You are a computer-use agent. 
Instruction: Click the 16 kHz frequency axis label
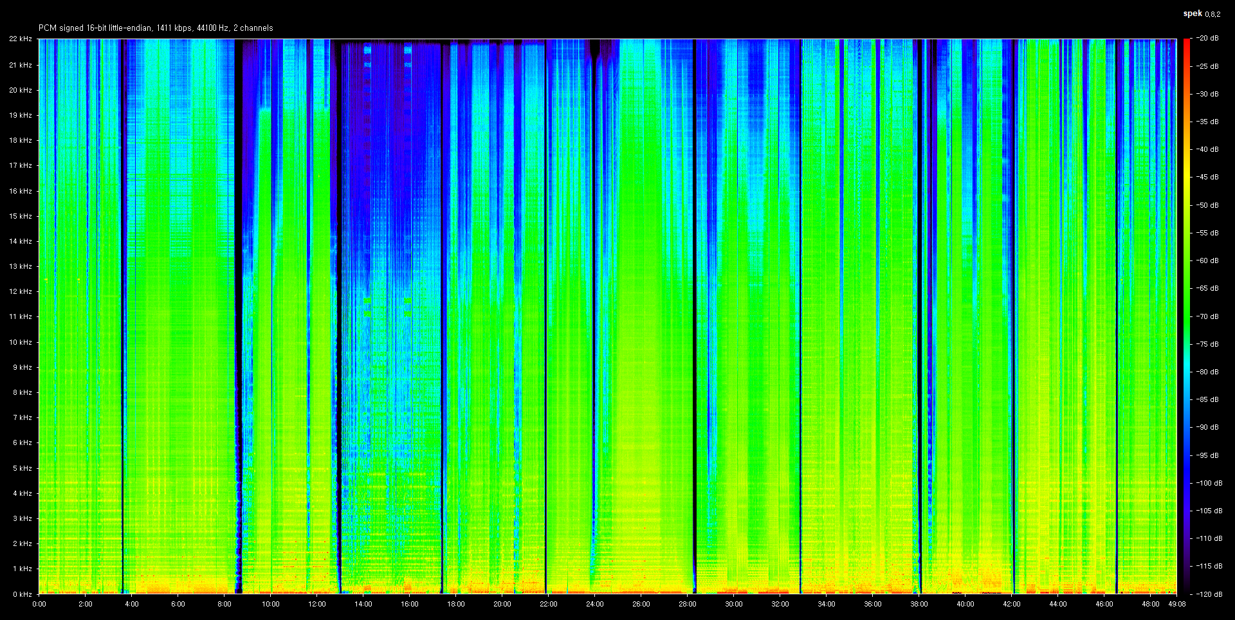click(x=20, y=191)
